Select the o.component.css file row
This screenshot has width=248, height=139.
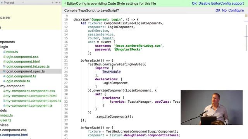(x=13, y=130)
